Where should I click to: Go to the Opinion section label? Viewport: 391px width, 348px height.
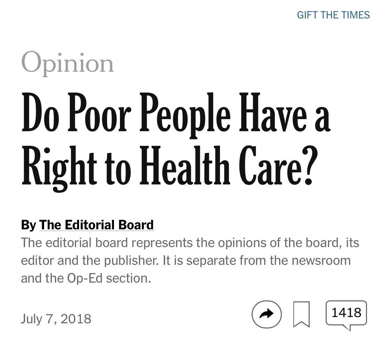67,63
